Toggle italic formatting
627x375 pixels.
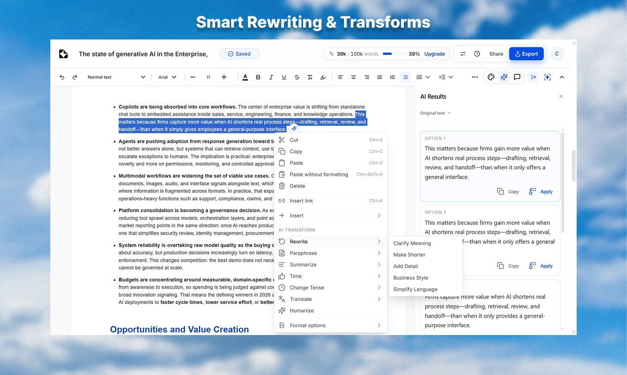point(271,77)
